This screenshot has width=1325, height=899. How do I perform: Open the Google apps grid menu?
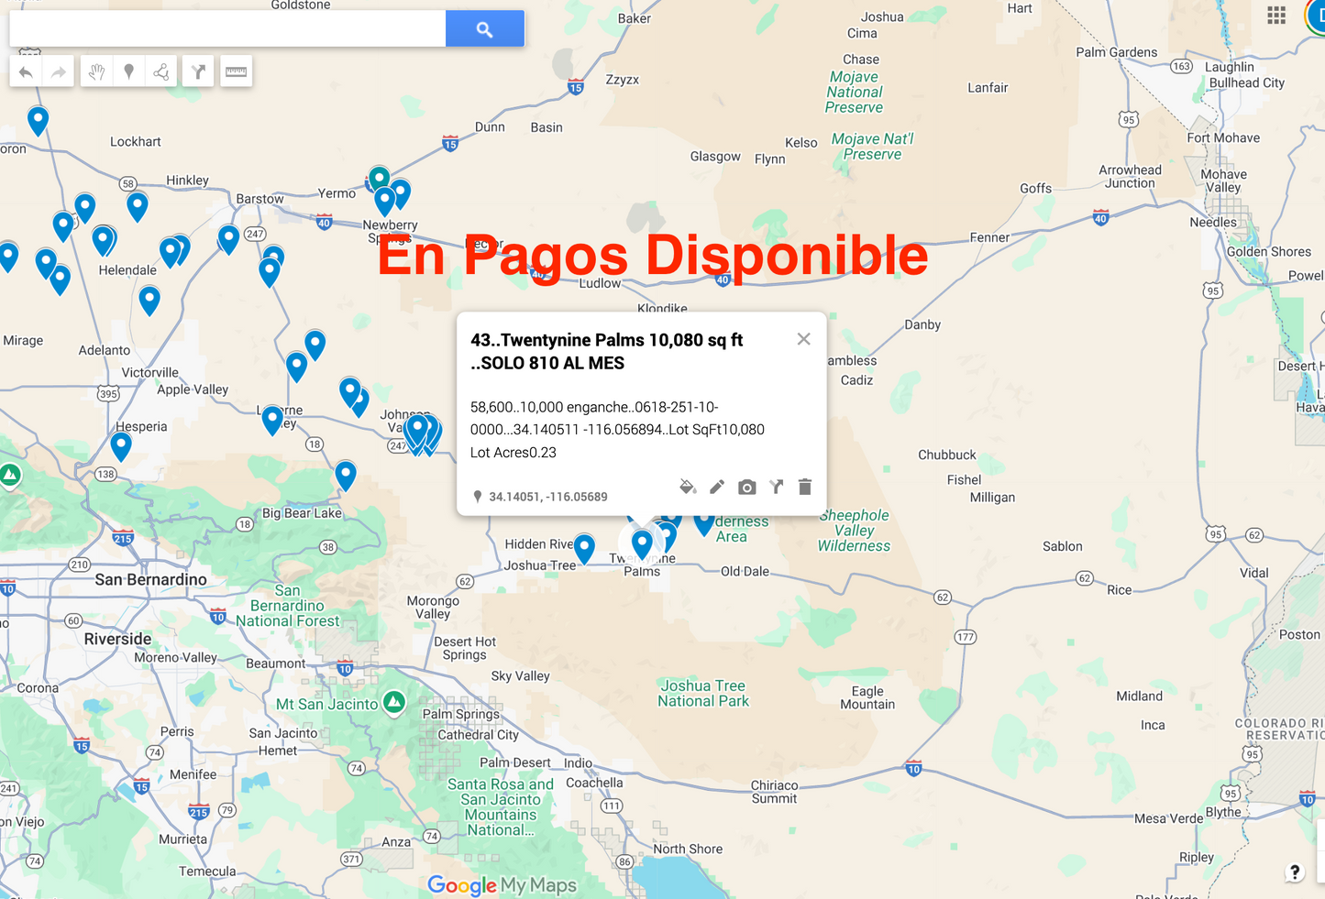[x=1276, y=16]
